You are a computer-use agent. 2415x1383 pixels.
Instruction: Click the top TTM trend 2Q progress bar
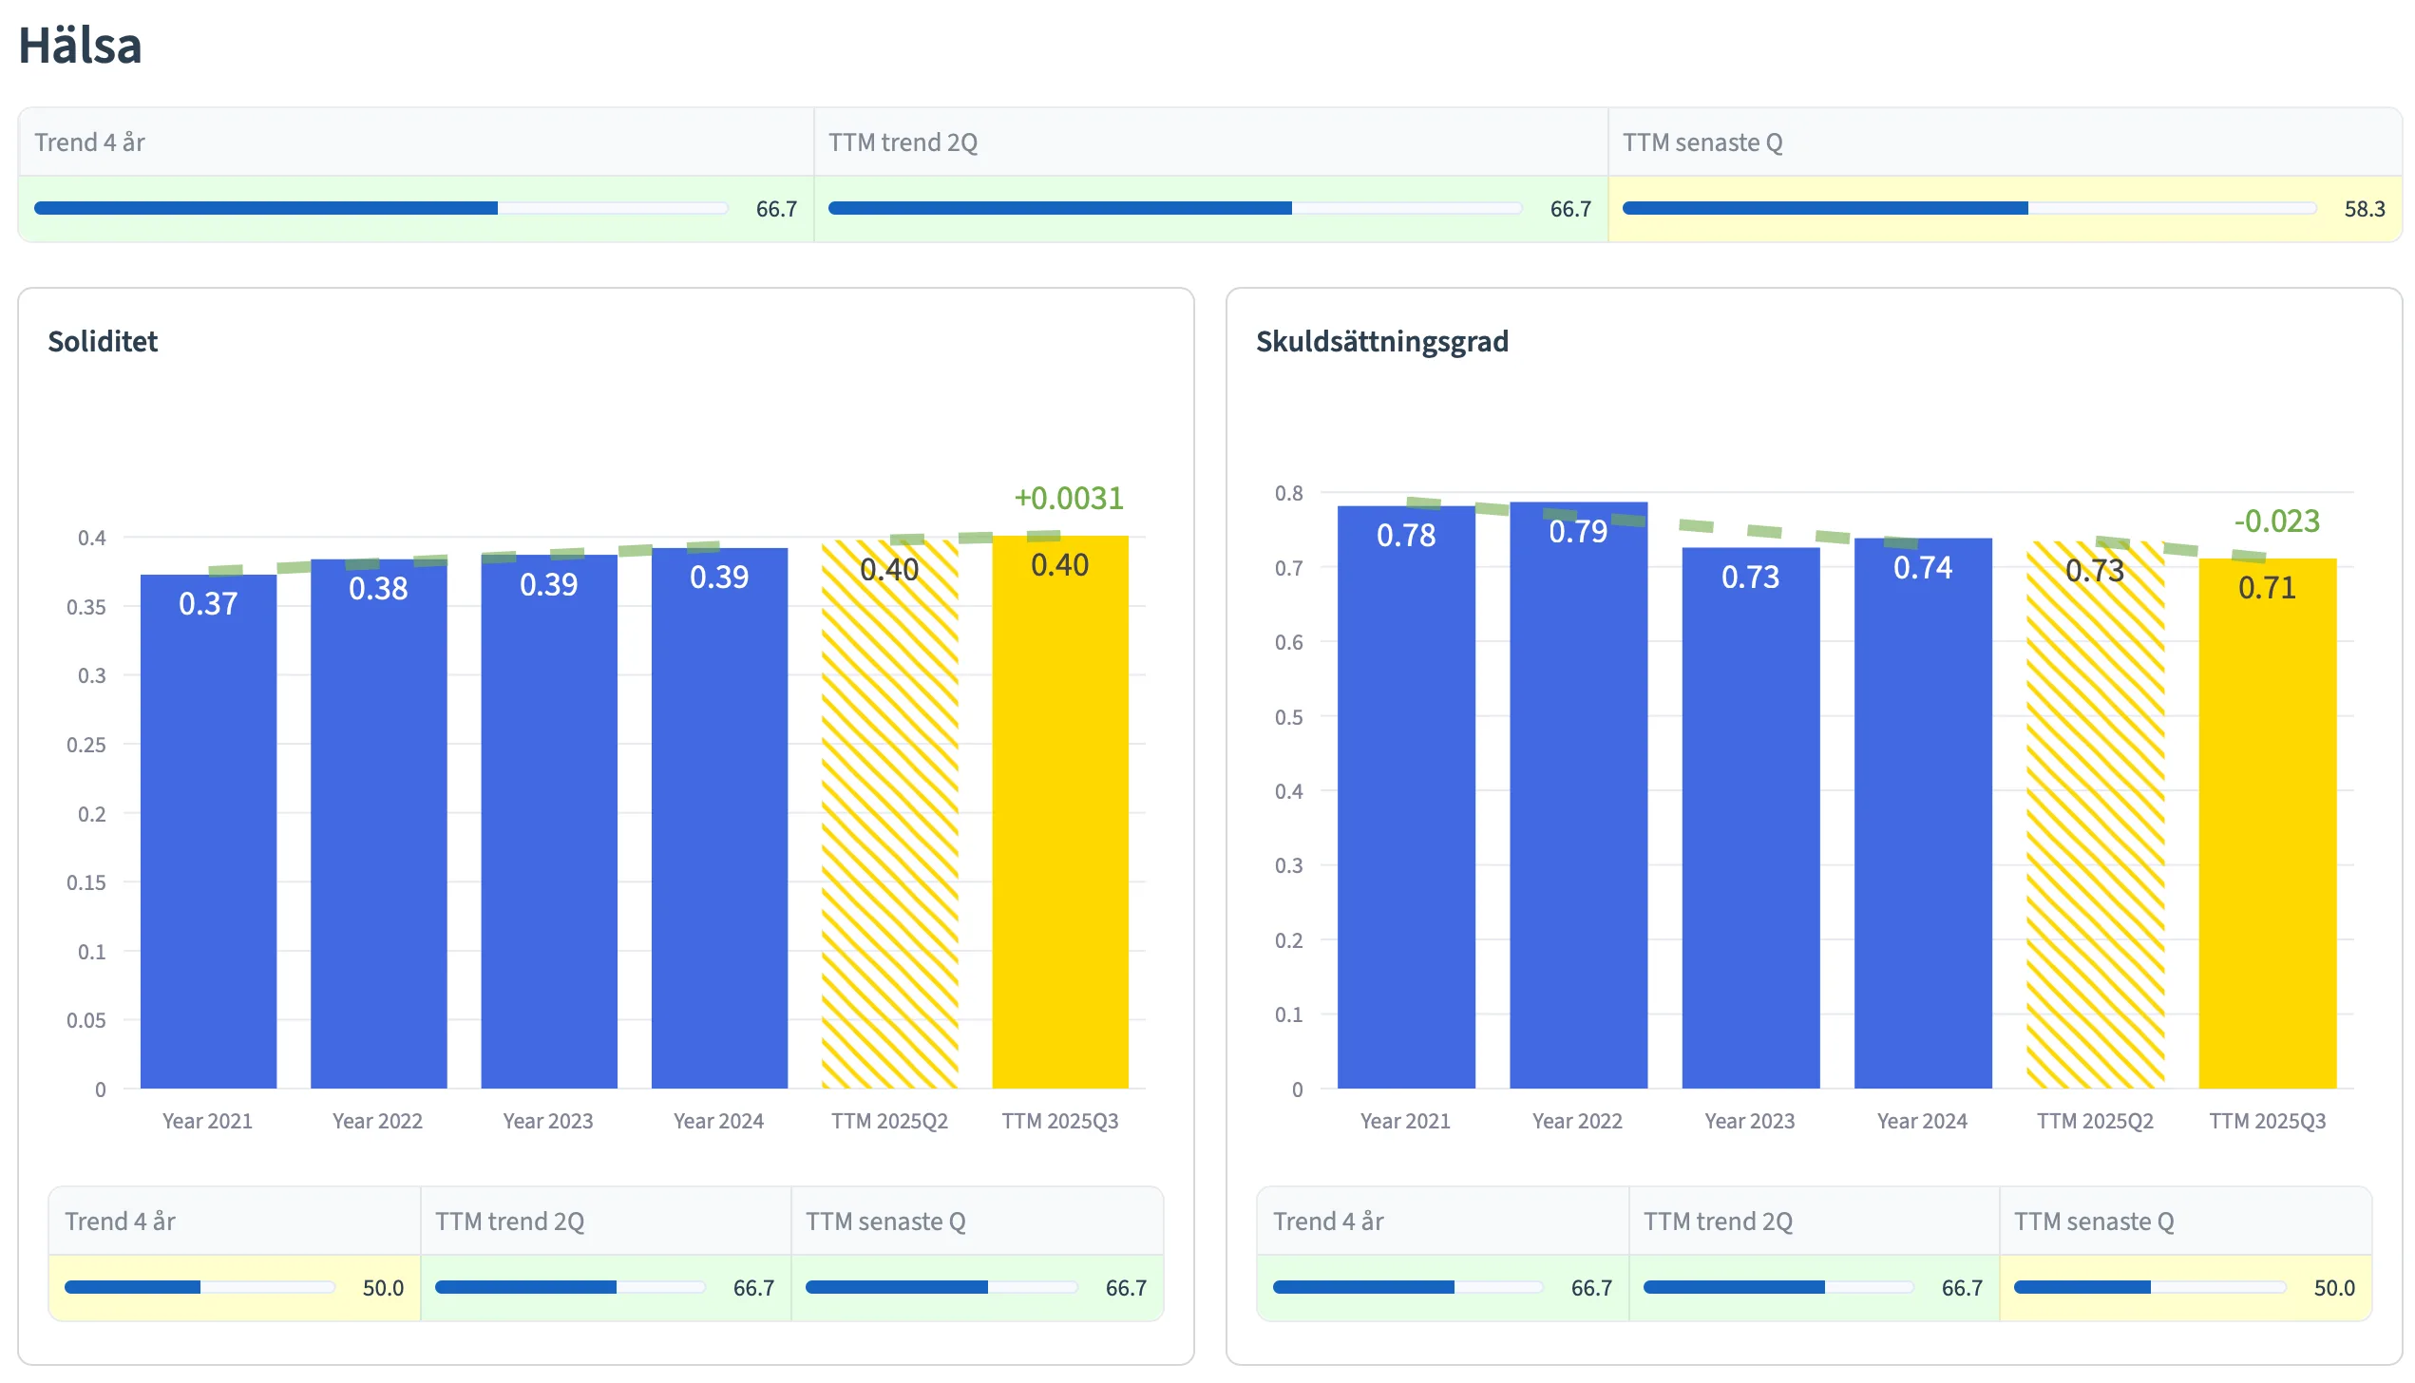(x=1174, y=208)
